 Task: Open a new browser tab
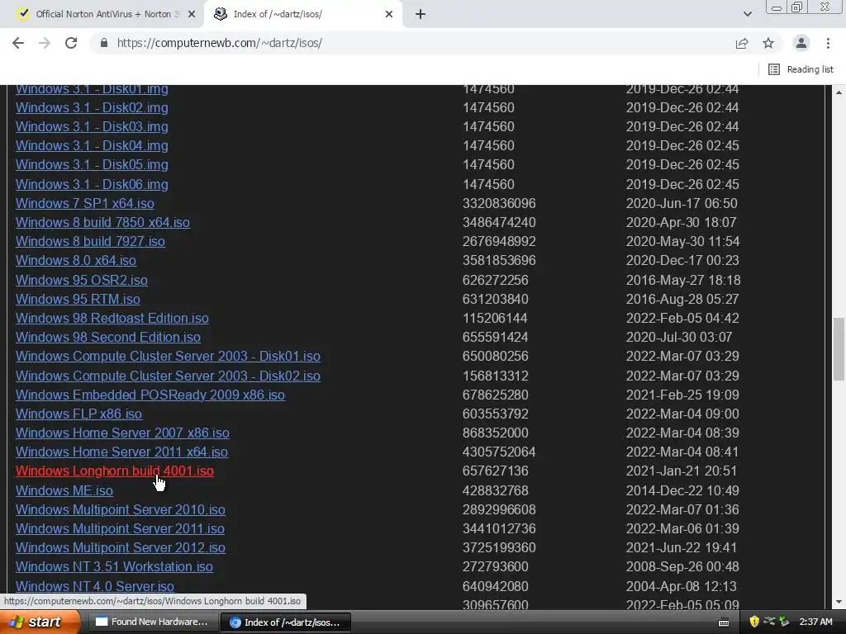[421, 14]
